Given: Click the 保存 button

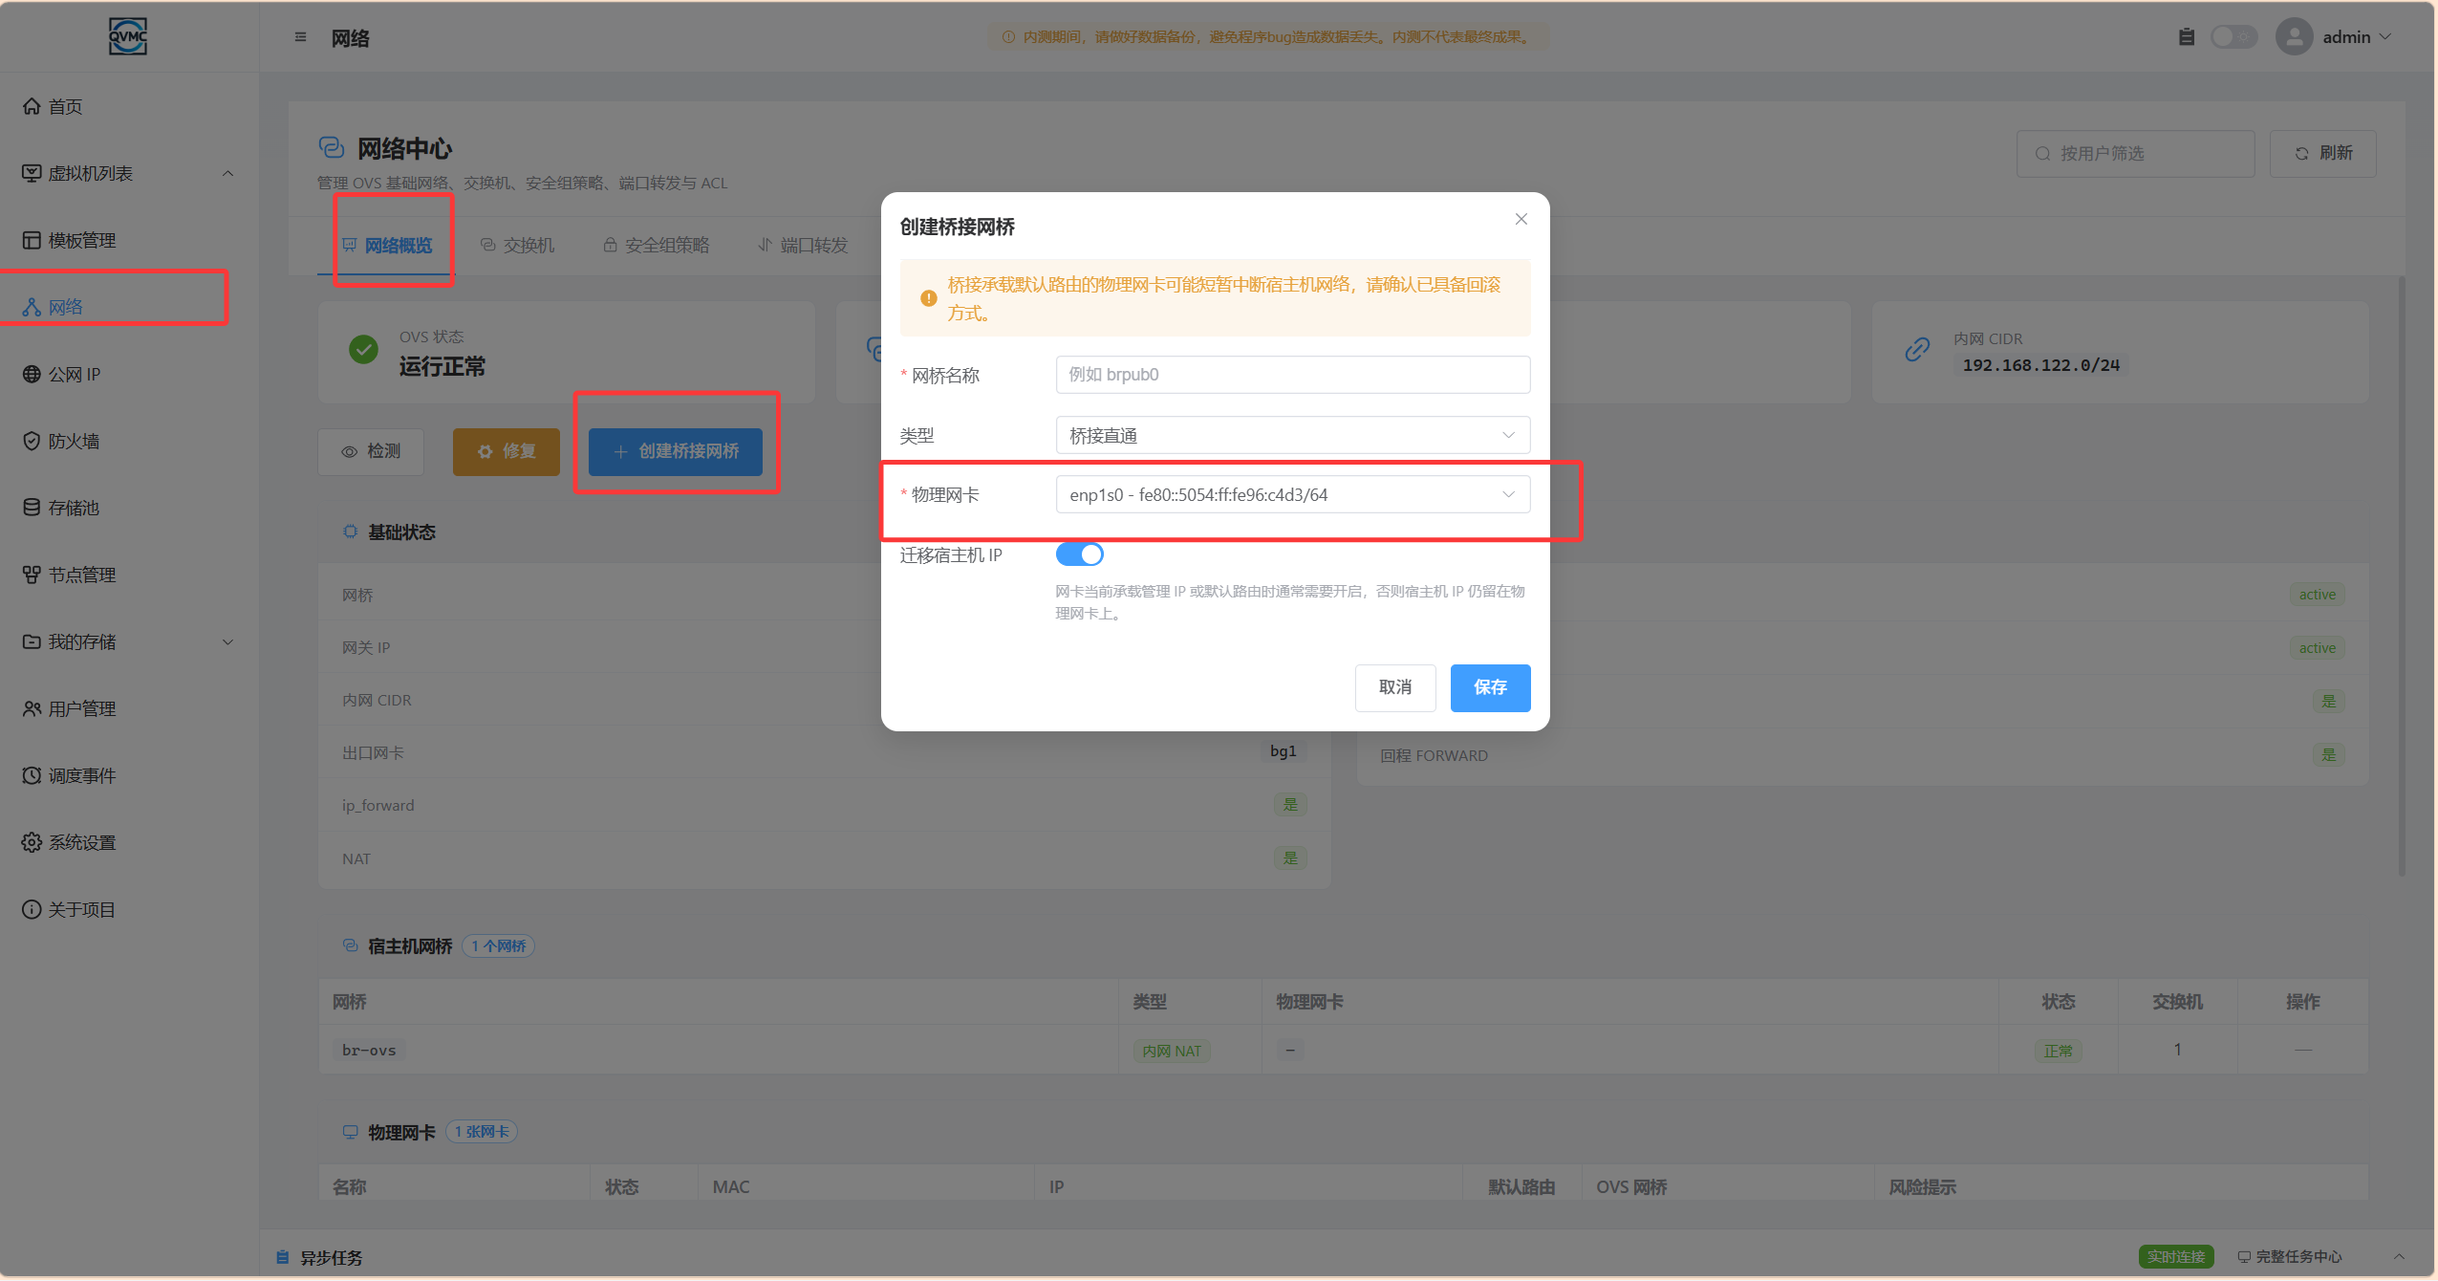Looking at the screenshot, I should click(1490, 687).
